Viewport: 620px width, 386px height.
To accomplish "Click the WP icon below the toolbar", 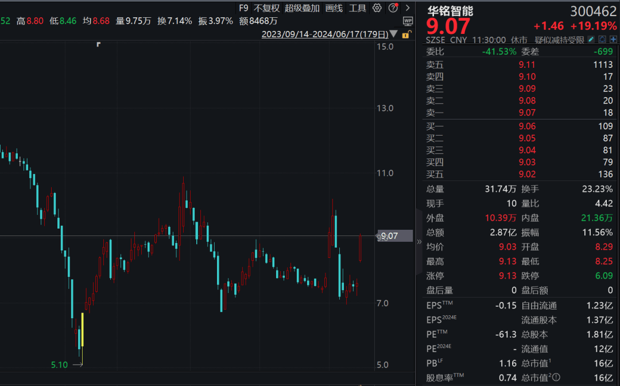I will pyautogui.click(x=408, y=21).
